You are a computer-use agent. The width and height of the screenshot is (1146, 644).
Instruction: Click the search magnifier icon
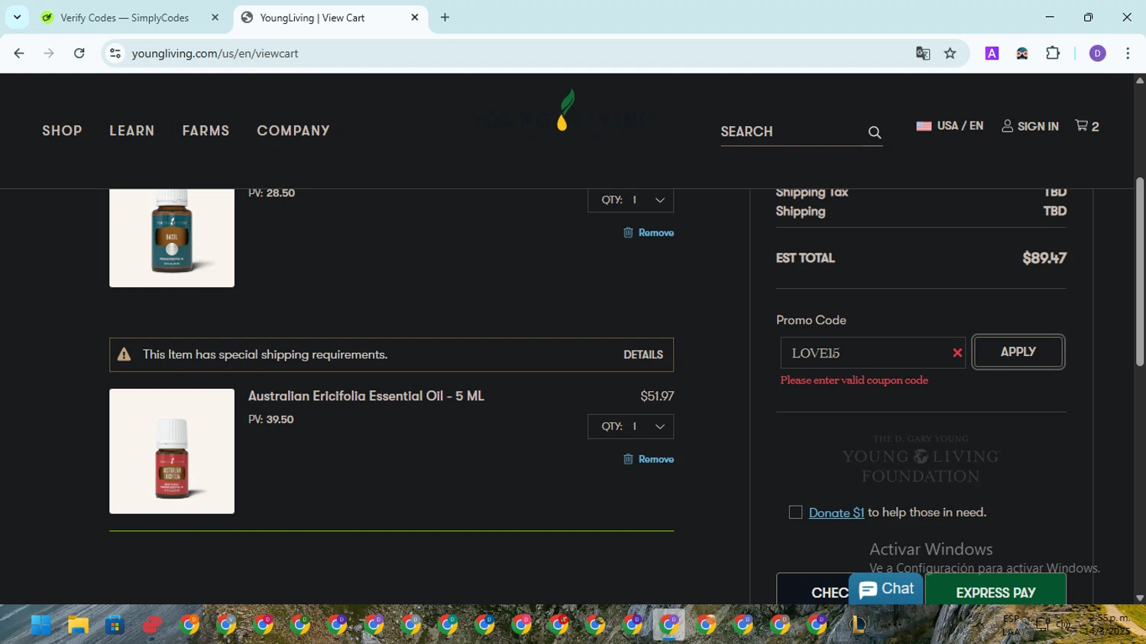click(x=875, y=132)
